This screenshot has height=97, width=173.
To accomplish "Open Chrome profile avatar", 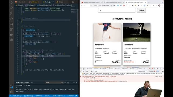I will (159, 5).
